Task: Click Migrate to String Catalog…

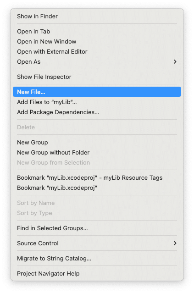Action: pyautogui.click(x=97, y=259)
